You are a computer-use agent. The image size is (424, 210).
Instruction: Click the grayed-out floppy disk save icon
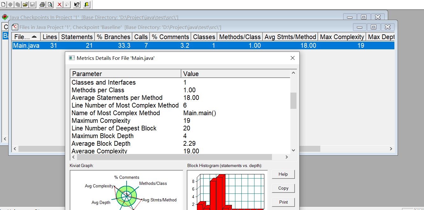coord(32,4)
